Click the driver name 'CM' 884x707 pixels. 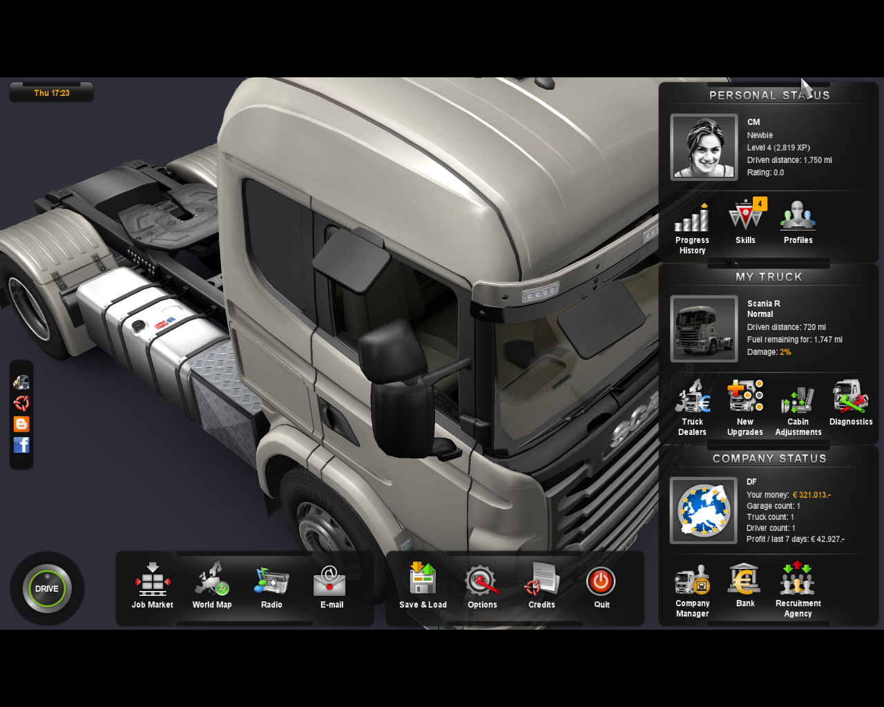click(753, 122)
